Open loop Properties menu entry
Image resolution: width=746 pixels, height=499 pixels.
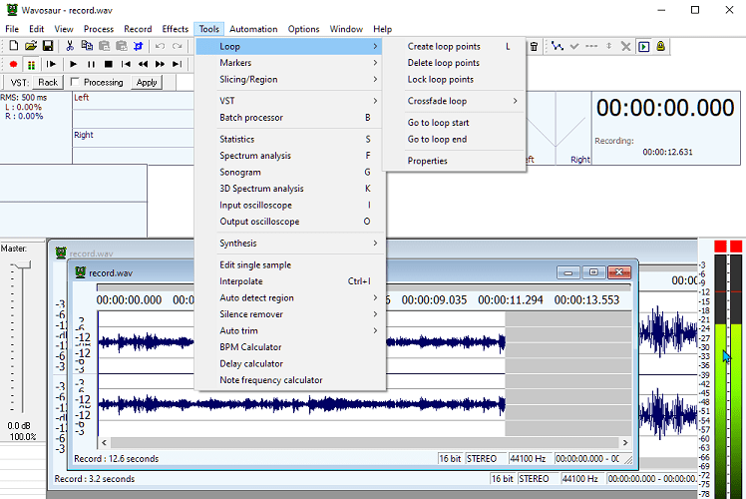(x=455, y=161)
